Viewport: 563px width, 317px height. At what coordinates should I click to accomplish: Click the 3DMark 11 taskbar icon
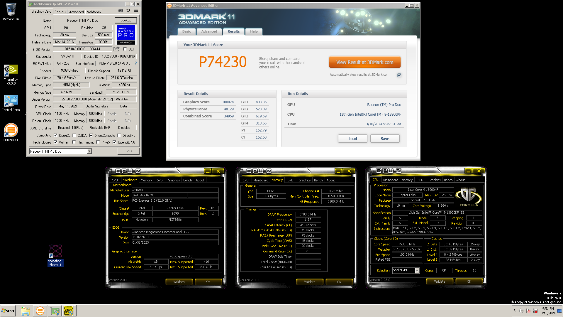40,311
